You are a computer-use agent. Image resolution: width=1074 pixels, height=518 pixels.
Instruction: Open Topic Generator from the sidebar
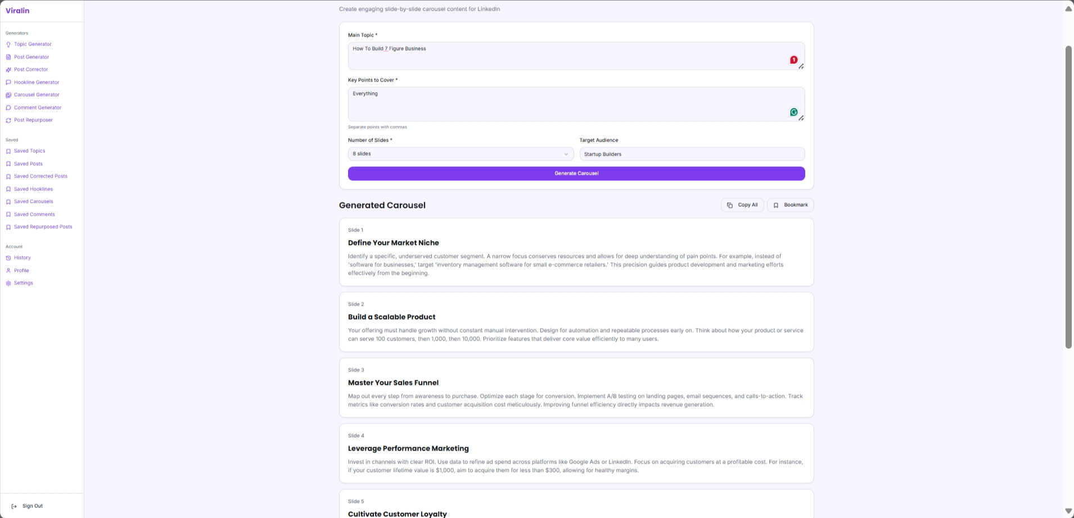(x=33, y=44)
